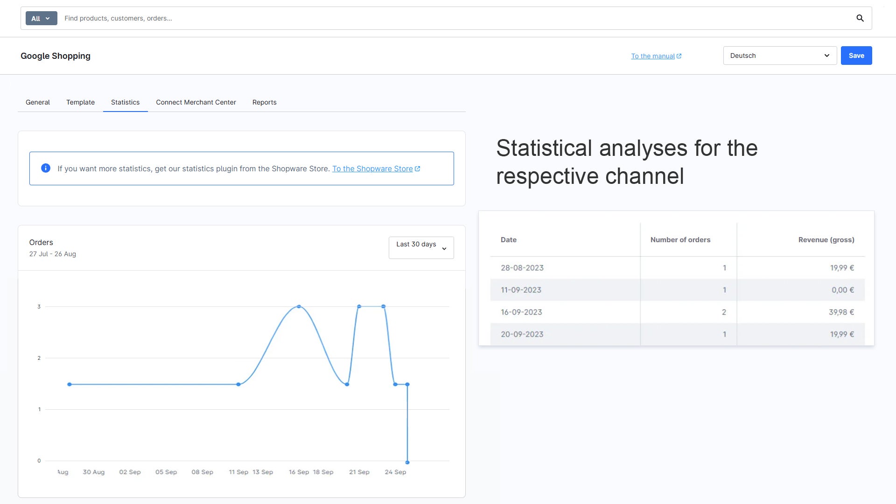Click the blue info icon in notice
Screen dimensions: 896x504
point(46,168)
